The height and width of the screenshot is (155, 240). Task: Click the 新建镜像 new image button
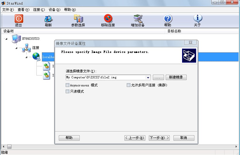[x=176, y=77]
